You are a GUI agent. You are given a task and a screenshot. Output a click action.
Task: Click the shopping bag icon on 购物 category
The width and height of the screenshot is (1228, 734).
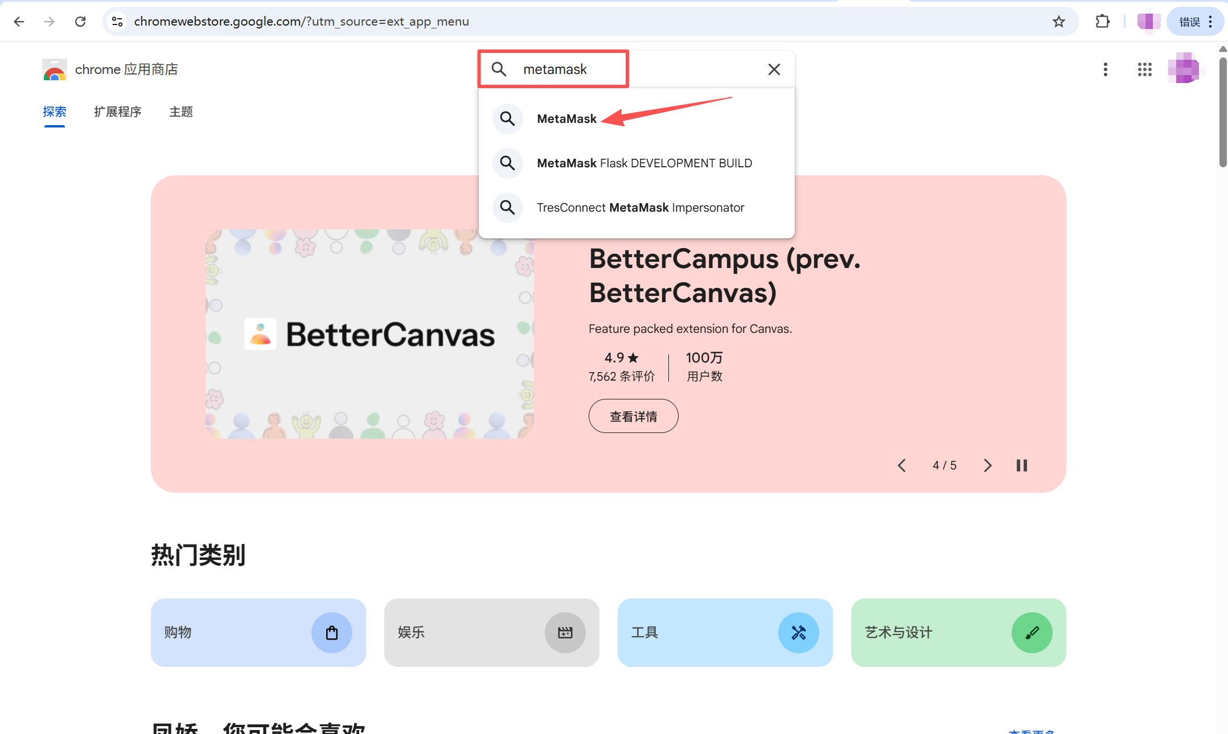pyautogui.click(x=332, y=632)
